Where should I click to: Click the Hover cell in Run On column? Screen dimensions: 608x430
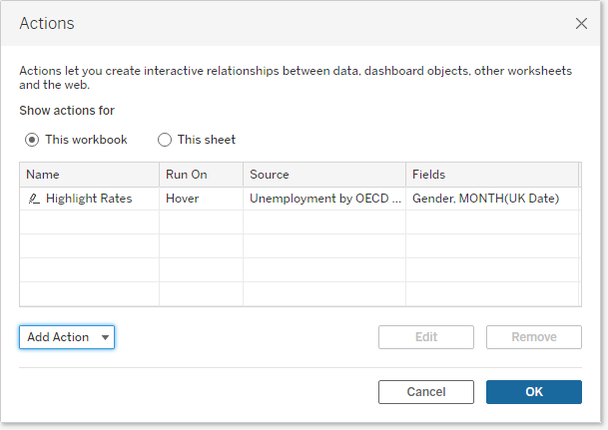[183, 199]
